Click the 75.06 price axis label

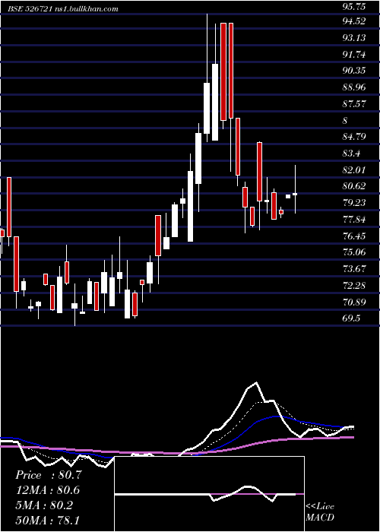tap(354, 252)
